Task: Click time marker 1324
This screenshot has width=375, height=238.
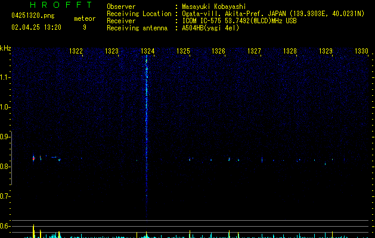Action: 148,51
